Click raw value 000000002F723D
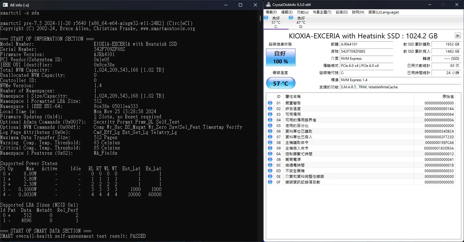The height and width of the screenshot is (242, 464). [439, 137]
